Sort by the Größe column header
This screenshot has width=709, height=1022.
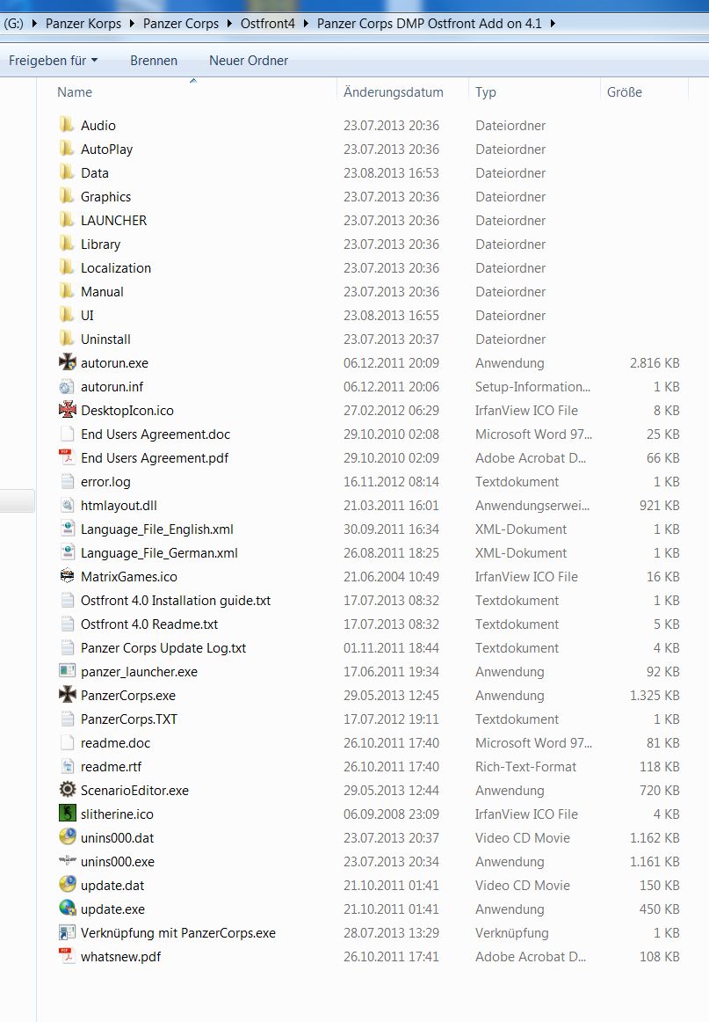coord(625,91)
